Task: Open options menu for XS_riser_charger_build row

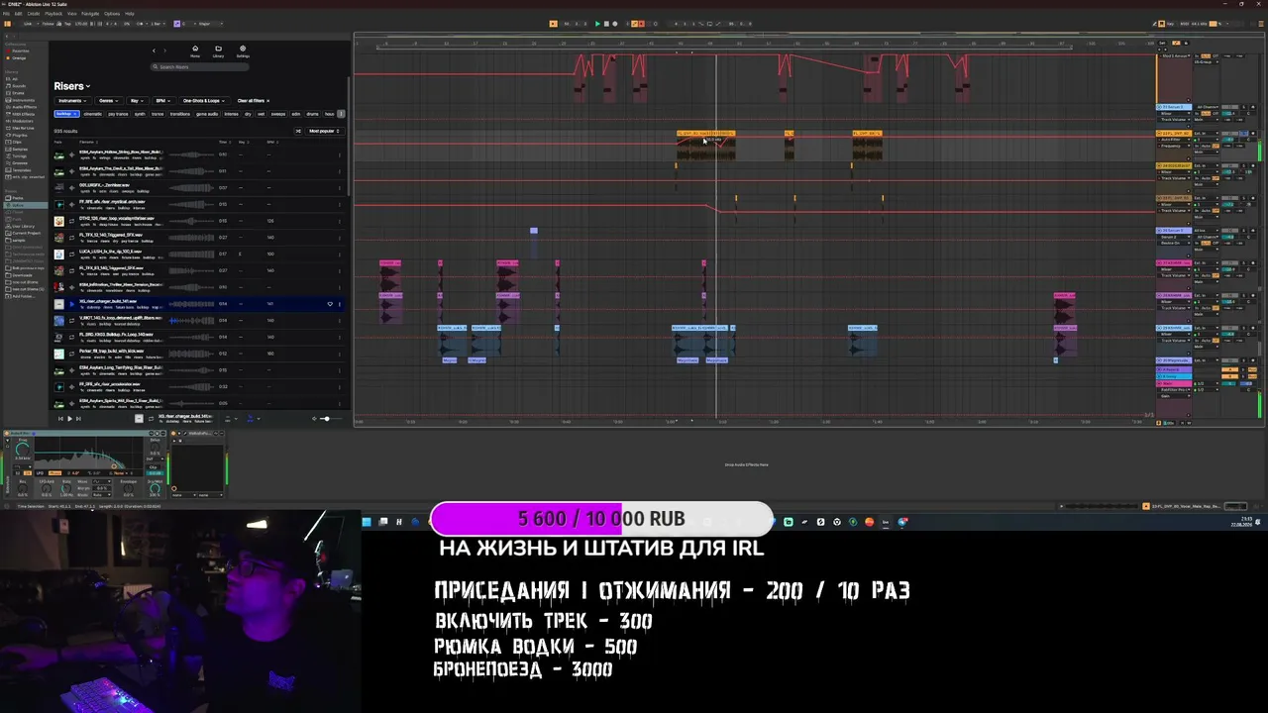Action: click(340, 304)
